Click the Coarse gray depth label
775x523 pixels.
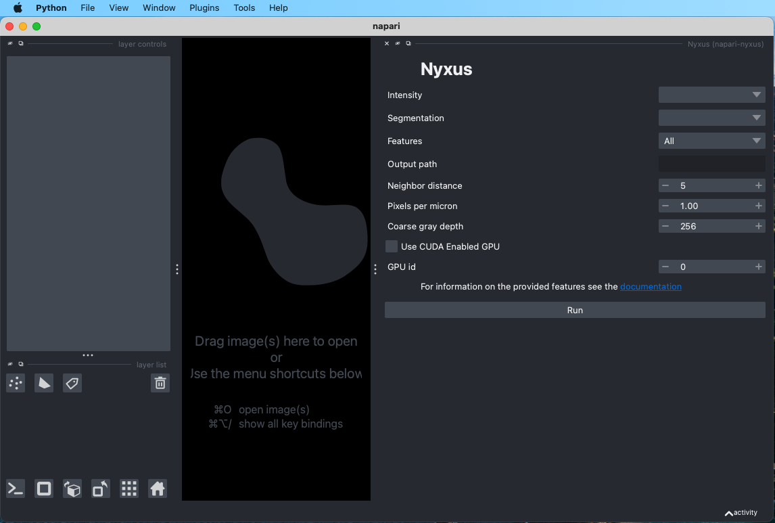pos(425,227)
